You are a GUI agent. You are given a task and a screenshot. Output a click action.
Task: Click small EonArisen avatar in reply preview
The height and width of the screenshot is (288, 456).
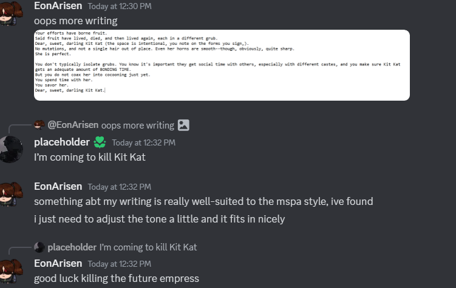tap(39, 125)
